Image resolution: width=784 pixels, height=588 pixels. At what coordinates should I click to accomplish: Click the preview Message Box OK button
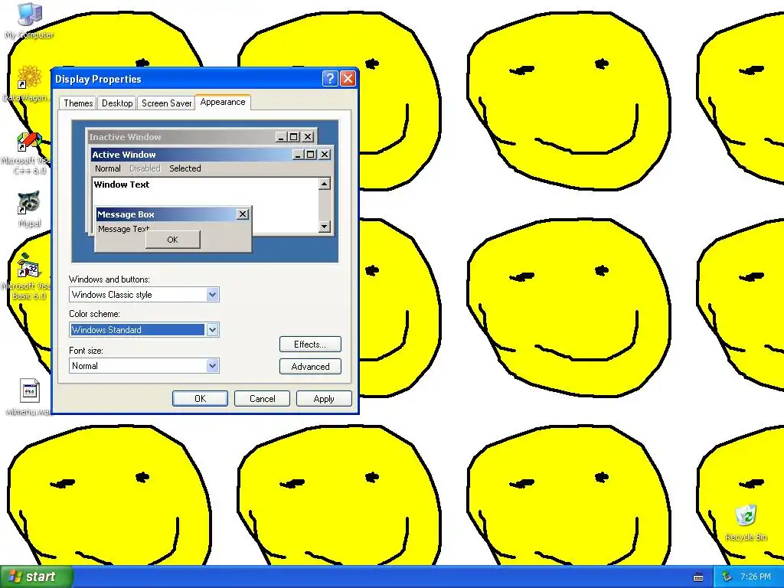click(172, 240)
